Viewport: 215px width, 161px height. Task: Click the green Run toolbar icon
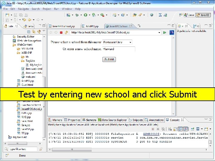coord(86,15)
